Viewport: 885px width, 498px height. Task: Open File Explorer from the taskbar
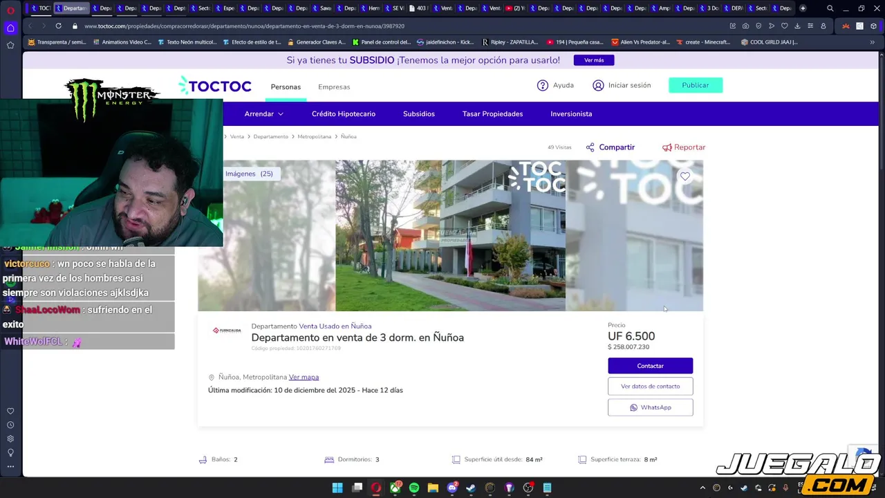[433, 488]
